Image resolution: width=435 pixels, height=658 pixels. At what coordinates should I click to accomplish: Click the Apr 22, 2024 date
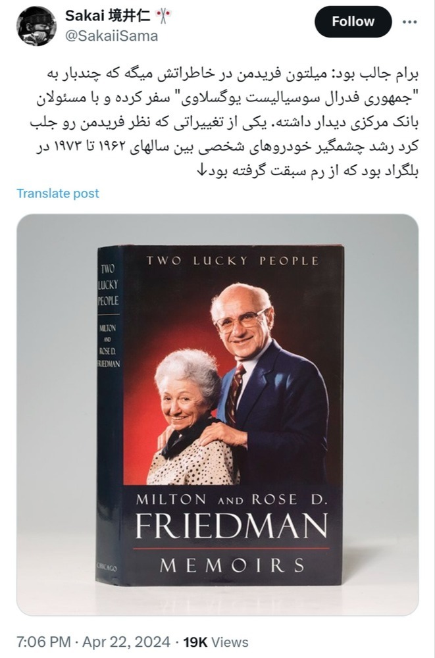(x=126, y=642)
